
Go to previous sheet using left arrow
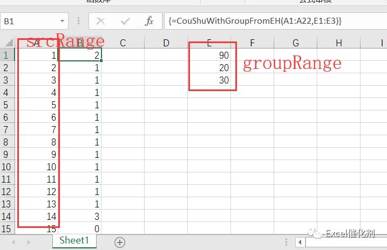tap(13, 242)
